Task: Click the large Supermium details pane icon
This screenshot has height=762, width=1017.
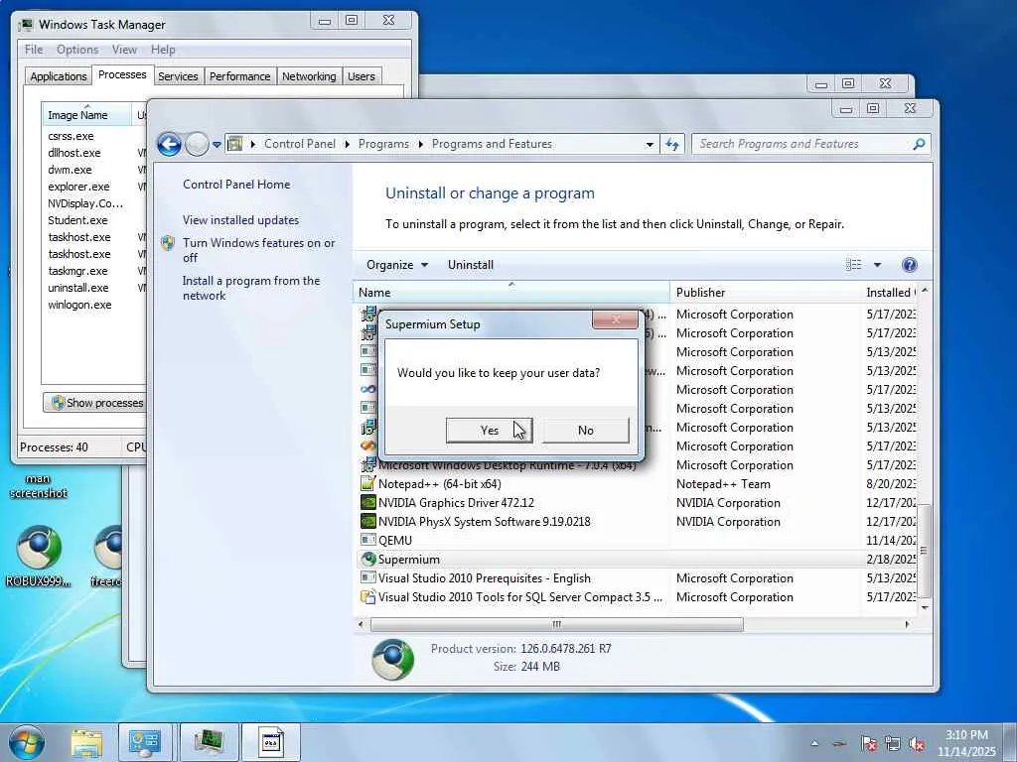Action: pos(392,659)
